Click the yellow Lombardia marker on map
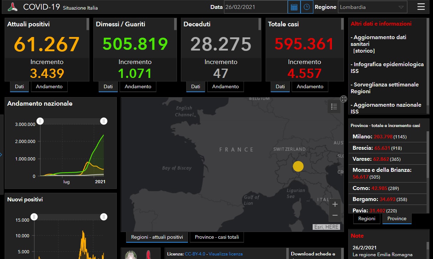This screenshot has height=259, width=433. 298,166
